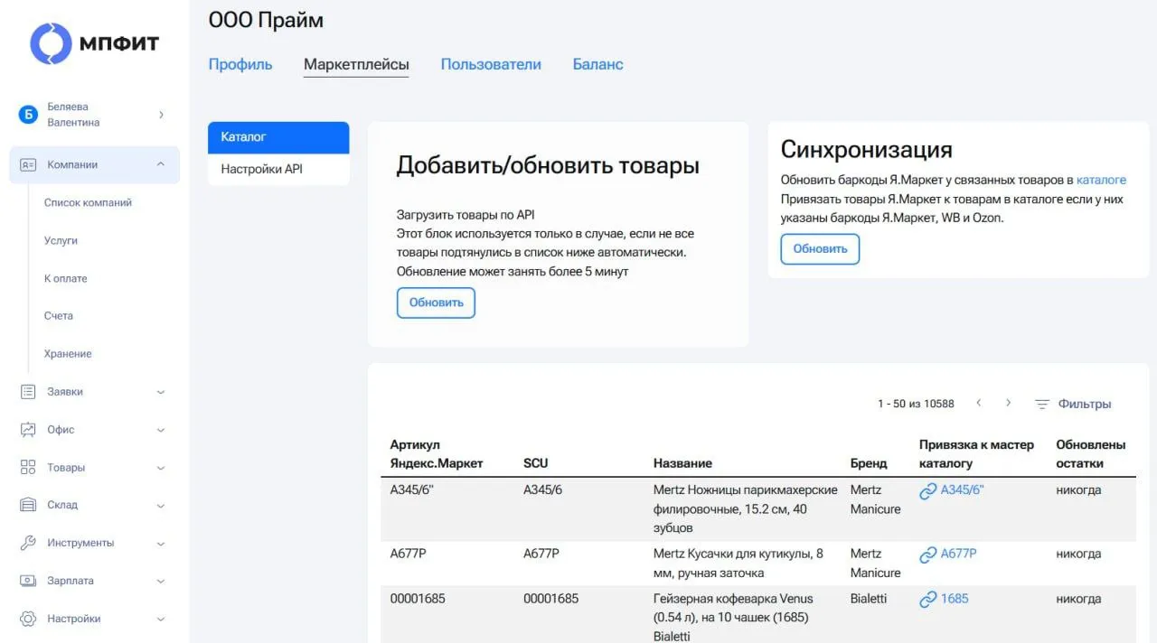Screen dimensions: 1157x643
Task: Click the Зарплата money icon
Action: pos(28,581)
